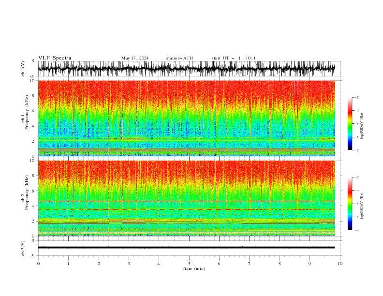Click the "6" kHz tick on ch.2 frequency axis

click(33, 191)
